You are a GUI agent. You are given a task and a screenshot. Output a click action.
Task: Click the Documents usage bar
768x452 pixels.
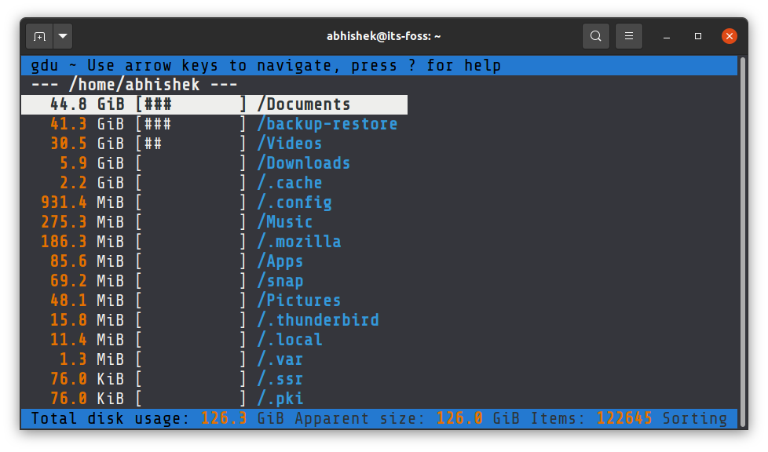(189, 104)
